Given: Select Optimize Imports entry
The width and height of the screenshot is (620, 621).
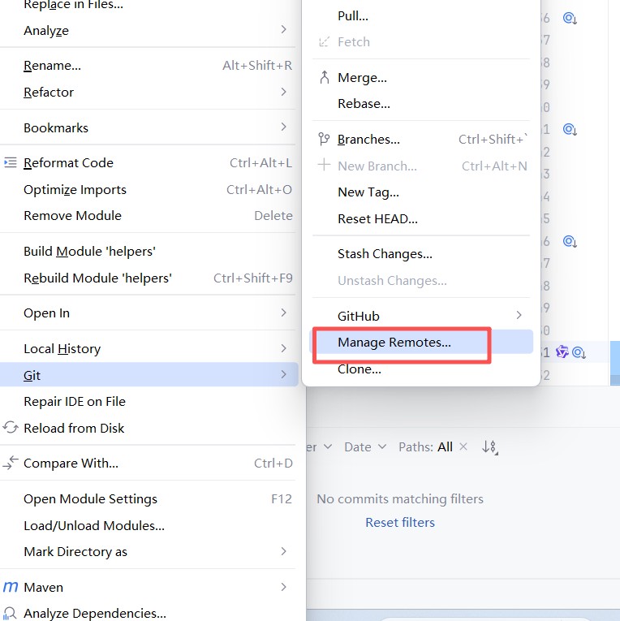Looking at the screenshot, I should point(149,190).
